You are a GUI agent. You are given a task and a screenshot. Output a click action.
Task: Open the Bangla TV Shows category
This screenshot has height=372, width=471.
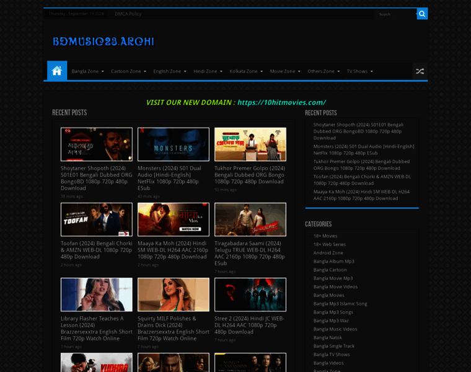pyautogui.click(x=332, y=355)
